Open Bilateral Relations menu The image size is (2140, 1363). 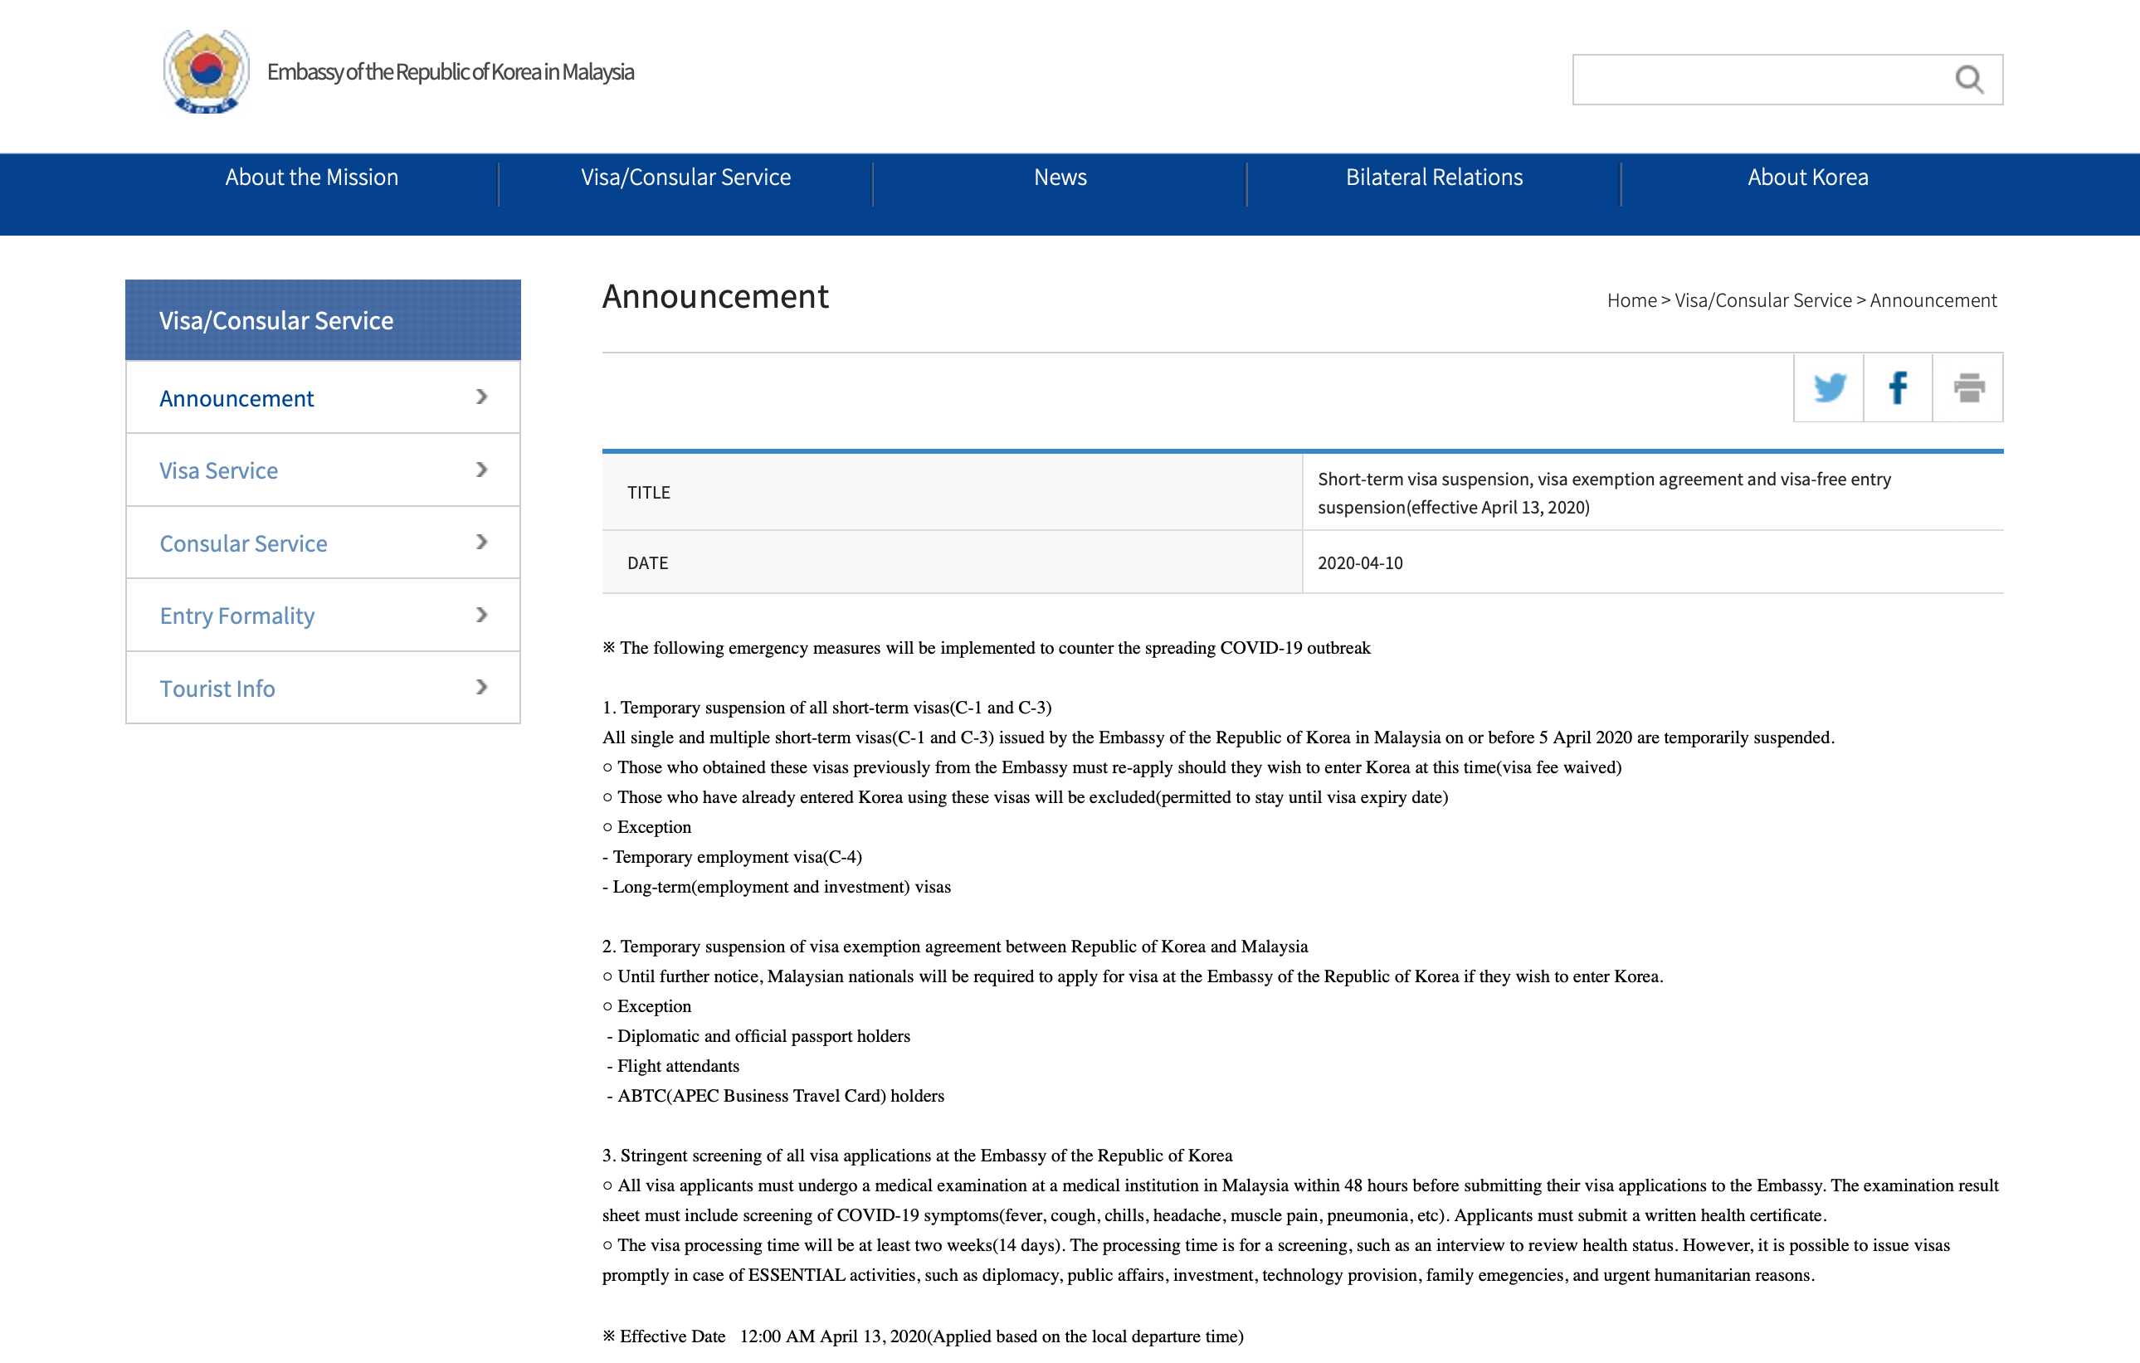[1435, 178]
